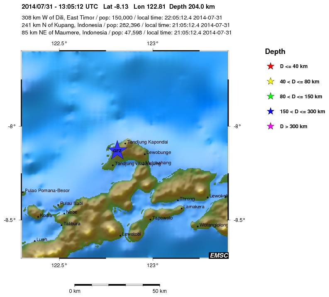Click the Wotanglolong location dot
The image size is (329, 297).
point(197,226)
